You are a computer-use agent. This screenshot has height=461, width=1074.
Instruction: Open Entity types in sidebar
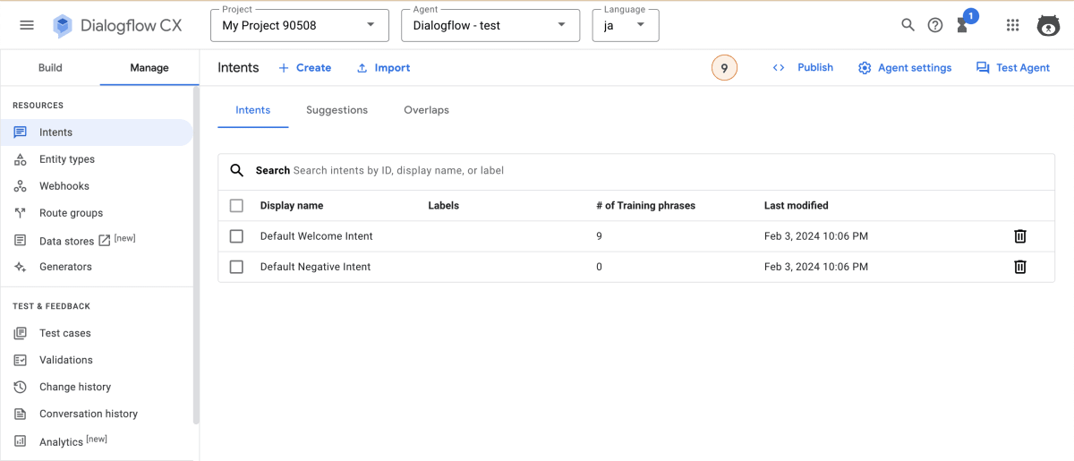pos(67,159)
